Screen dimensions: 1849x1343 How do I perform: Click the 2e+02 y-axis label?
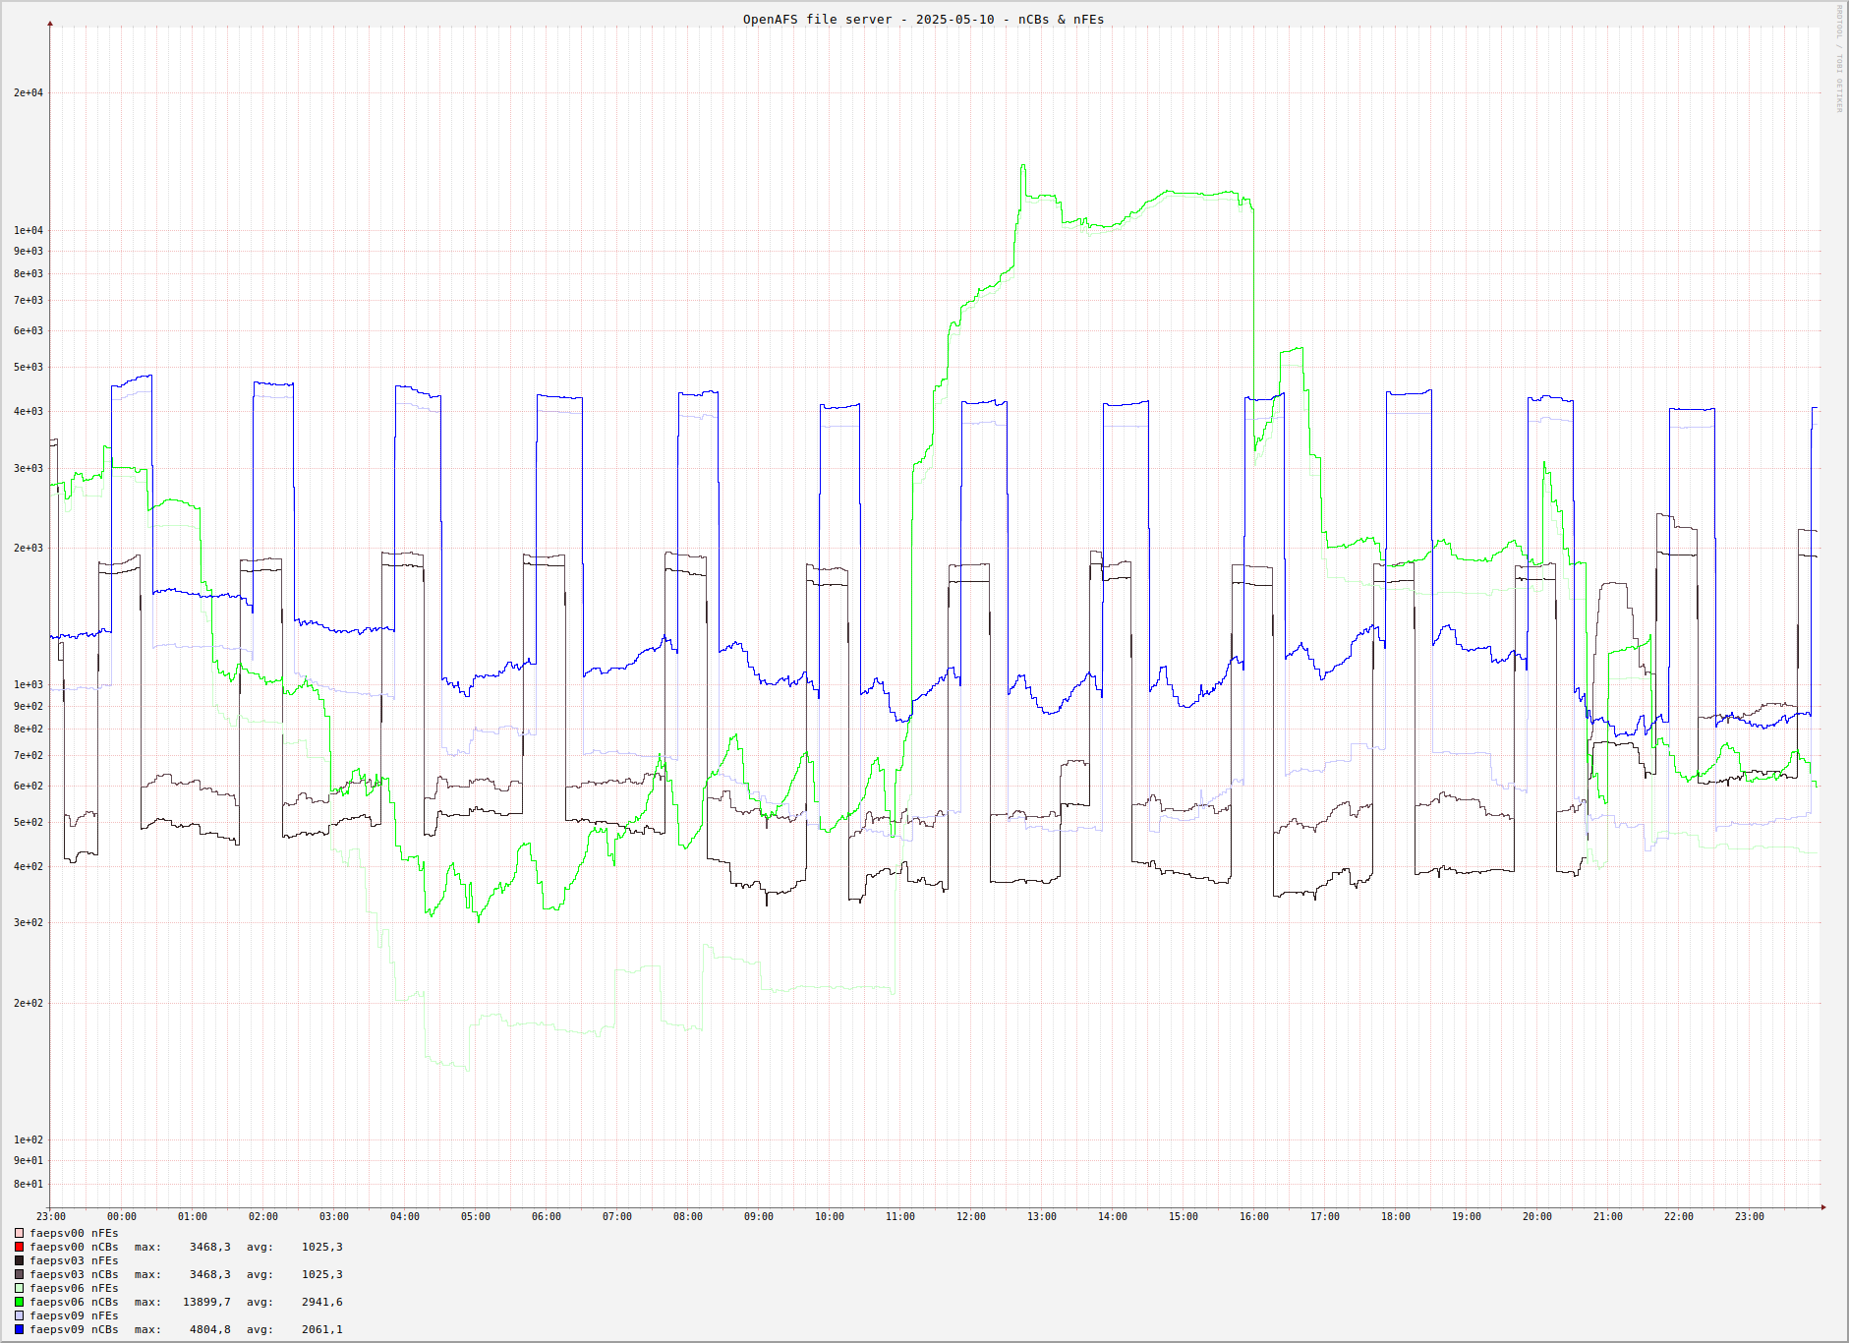click(29, 1003)
